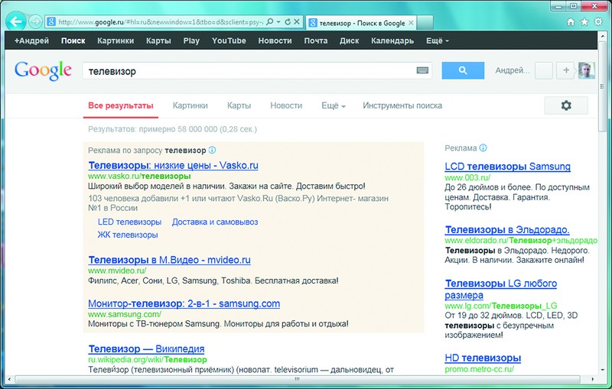612x389 pixels.
Task: Click the browser Forward arrow button
Action: click(35, 22)
